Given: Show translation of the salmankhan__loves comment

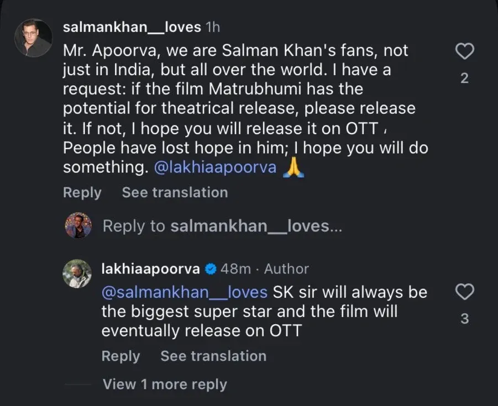Looking at the screenshot, I should coord(175,192).
